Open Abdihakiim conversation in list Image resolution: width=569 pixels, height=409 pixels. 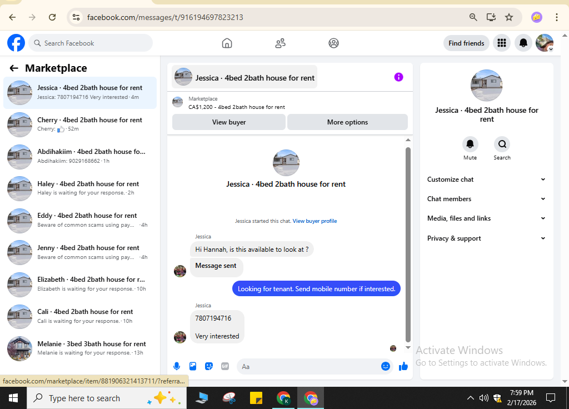80,156
